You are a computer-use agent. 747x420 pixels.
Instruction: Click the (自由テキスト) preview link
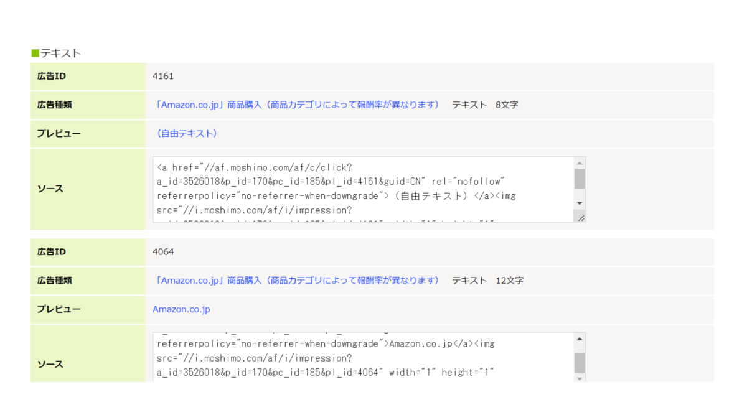click(x=187, y=133)
